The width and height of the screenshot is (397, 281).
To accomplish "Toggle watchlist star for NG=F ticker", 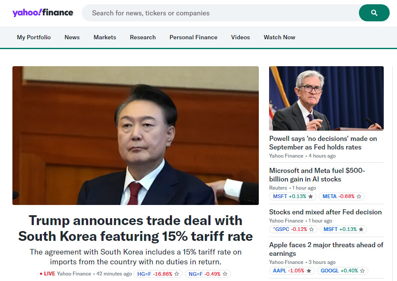I will pos(225,274).
